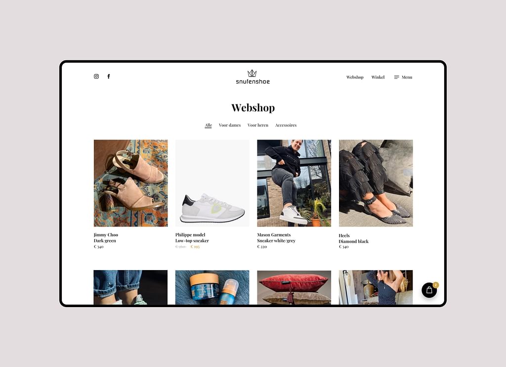The height and width of the screenshot is (367, 506).
Task: Open Mason Garments sneaker photo
Action: [294, 183]
